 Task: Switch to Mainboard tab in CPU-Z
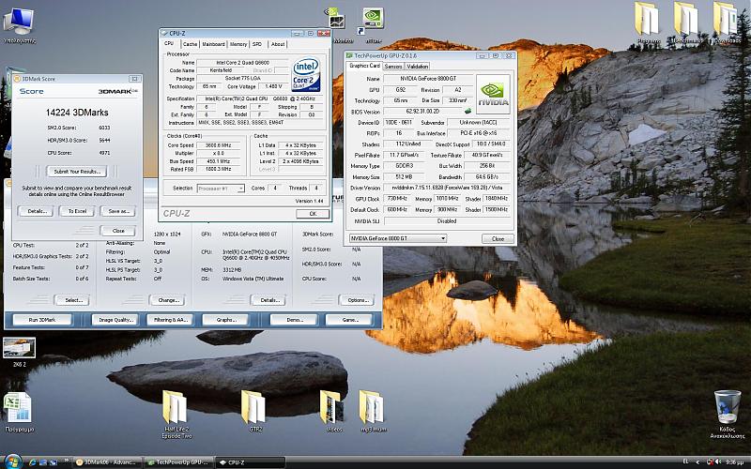pyautogui.click(x=213, y=44)
